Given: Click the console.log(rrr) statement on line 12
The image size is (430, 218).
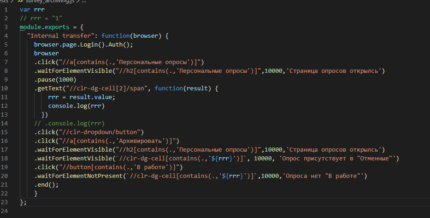Looking at the screenshot, I should [x=76, y=106].
